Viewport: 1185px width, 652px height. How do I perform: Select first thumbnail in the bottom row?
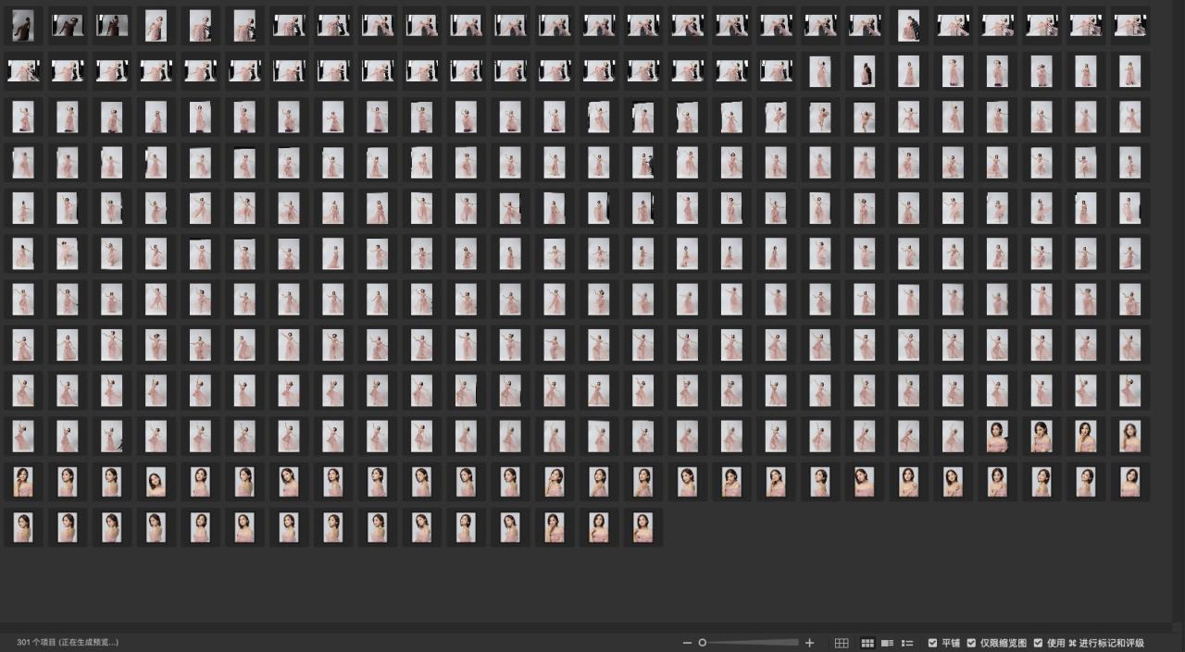tap(23, 527)
